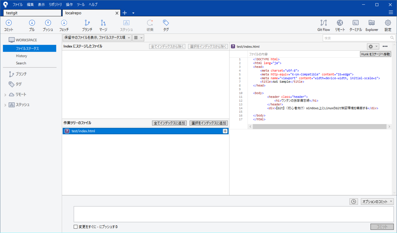Click 全てインデックスから除く button
The height and width of the screenshot is (233, 397).
pyautogui.click(x=167, y=46)
